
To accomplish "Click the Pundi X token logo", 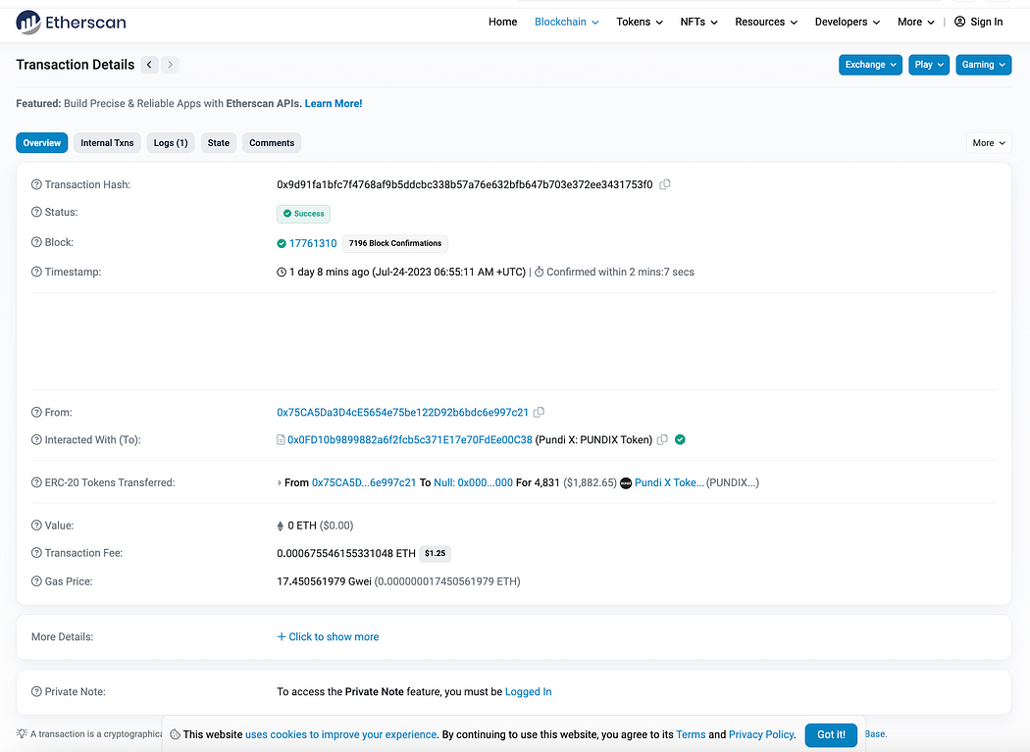I will 626,483.
